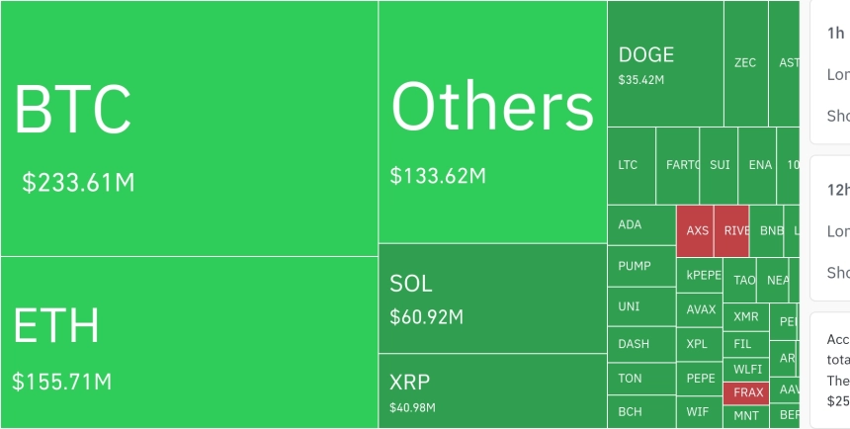Click the PUMP tile

[640, 266]
